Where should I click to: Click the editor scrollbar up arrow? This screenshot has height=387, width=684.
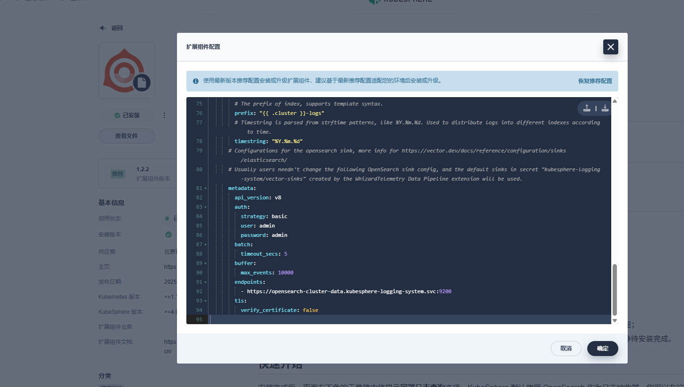tap(615, 101)
